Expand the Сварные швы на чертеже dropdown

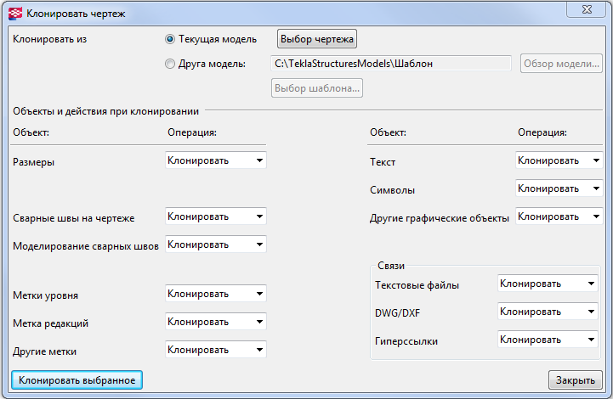(x=215, y=216)
